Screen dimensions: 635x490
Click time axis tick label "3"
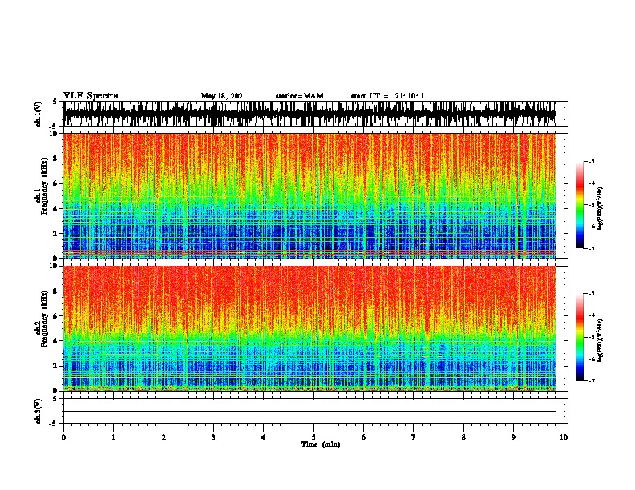(x=213, y=437)
